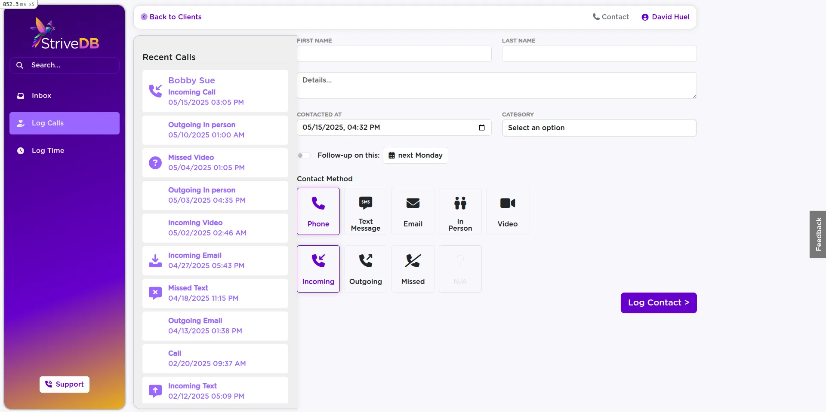Open the Category select dropdown
Image resolution: width=826 pixels, height=412 pixels.
[599, 128]
